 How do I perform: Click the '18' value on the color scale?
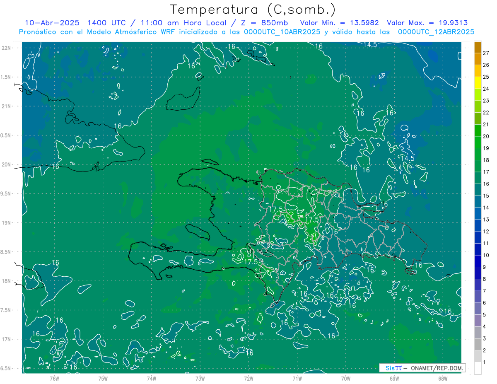486,160
